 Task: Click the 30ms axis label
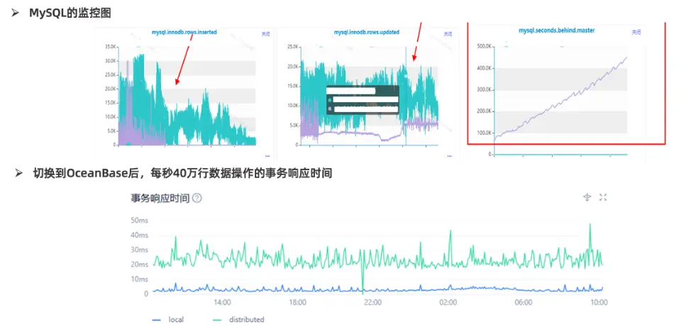coord(140,249)
